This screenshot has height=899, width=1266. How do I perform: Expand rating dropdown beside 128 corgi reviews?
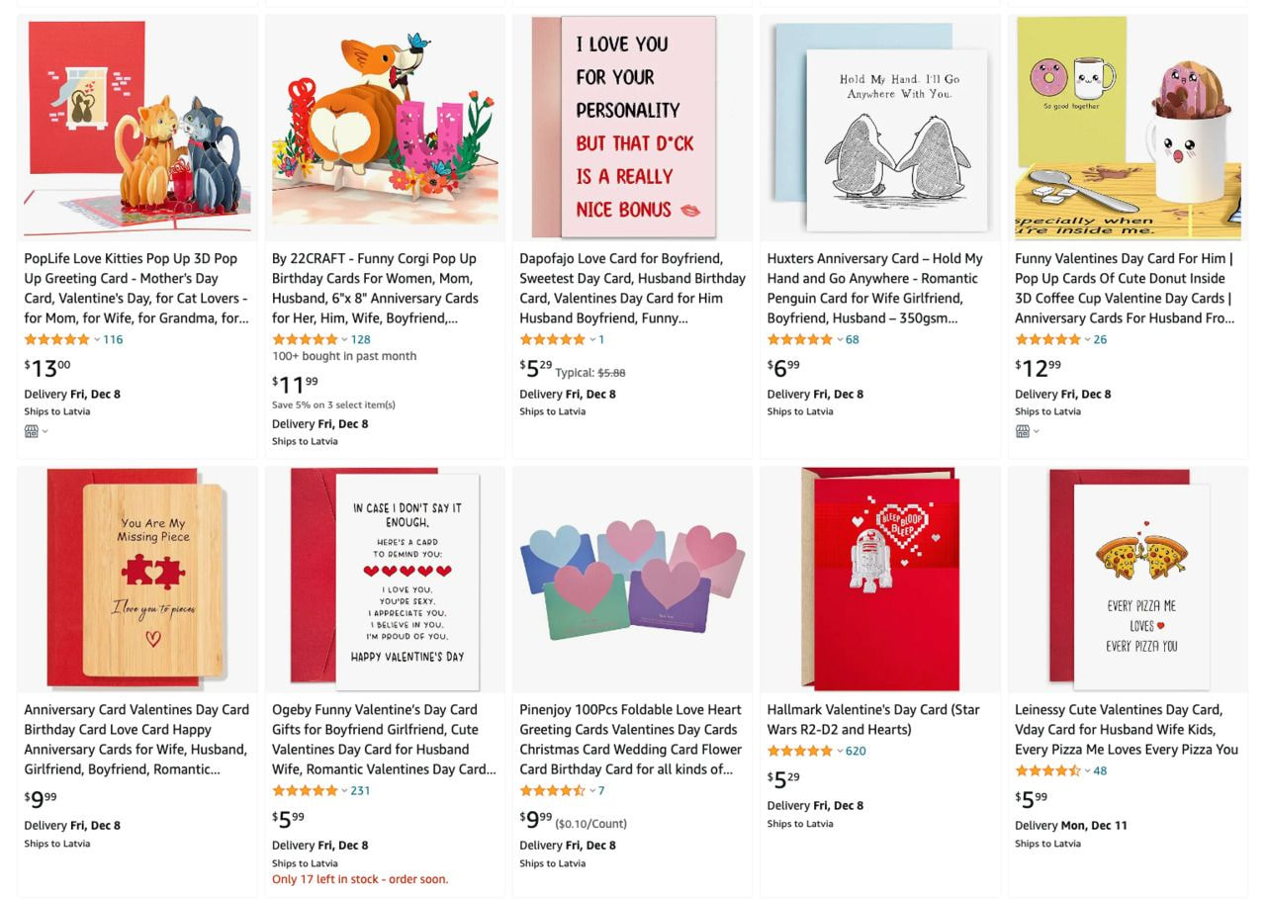pos(344,340)
